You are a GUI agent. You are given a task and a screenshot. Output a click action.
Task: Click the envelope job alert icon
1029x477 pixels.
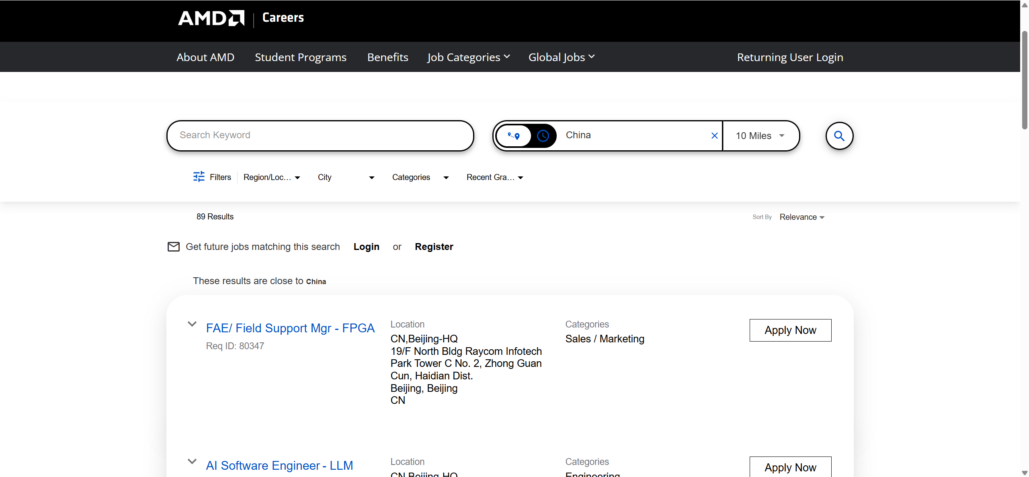point(173,247)
